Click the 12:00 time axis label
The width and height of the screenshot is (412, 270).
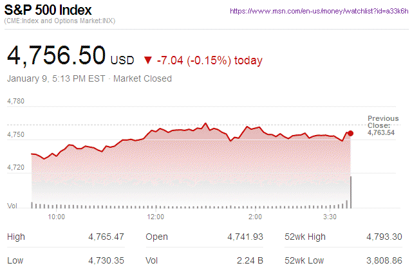[x=156, y=217]
